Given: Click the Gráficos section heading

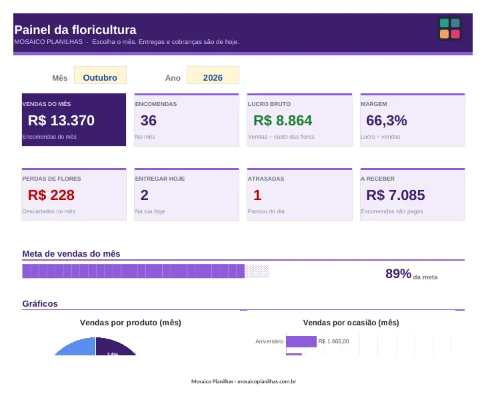Looking at the screenshot, I should (x=40, y=304).
